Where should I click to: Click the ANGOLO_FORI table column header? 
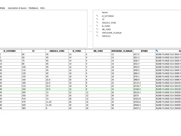[57, 51]
